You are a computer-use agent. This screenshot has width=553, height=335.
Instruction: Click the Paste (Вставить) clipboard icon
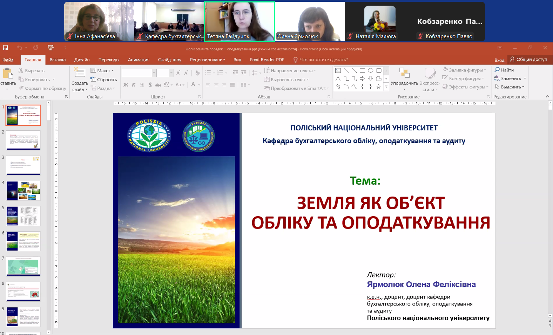coord(7,74)
